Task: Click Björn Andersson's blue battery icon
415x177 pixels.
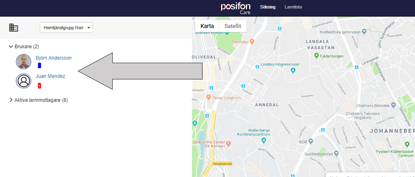Action: [x=40, y=65]
